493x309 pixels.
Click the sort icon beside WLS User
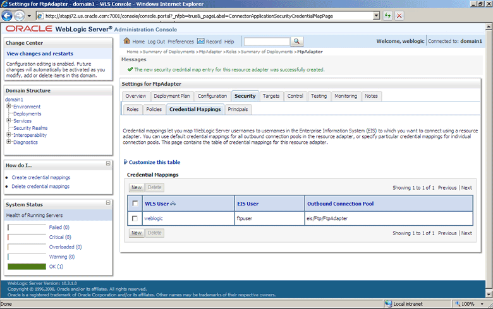(x=173, y=204)
